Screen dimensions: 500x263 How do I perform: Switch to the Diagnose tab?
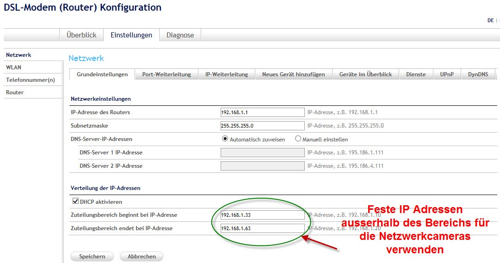pyautogui.click(x=180, y=35)
